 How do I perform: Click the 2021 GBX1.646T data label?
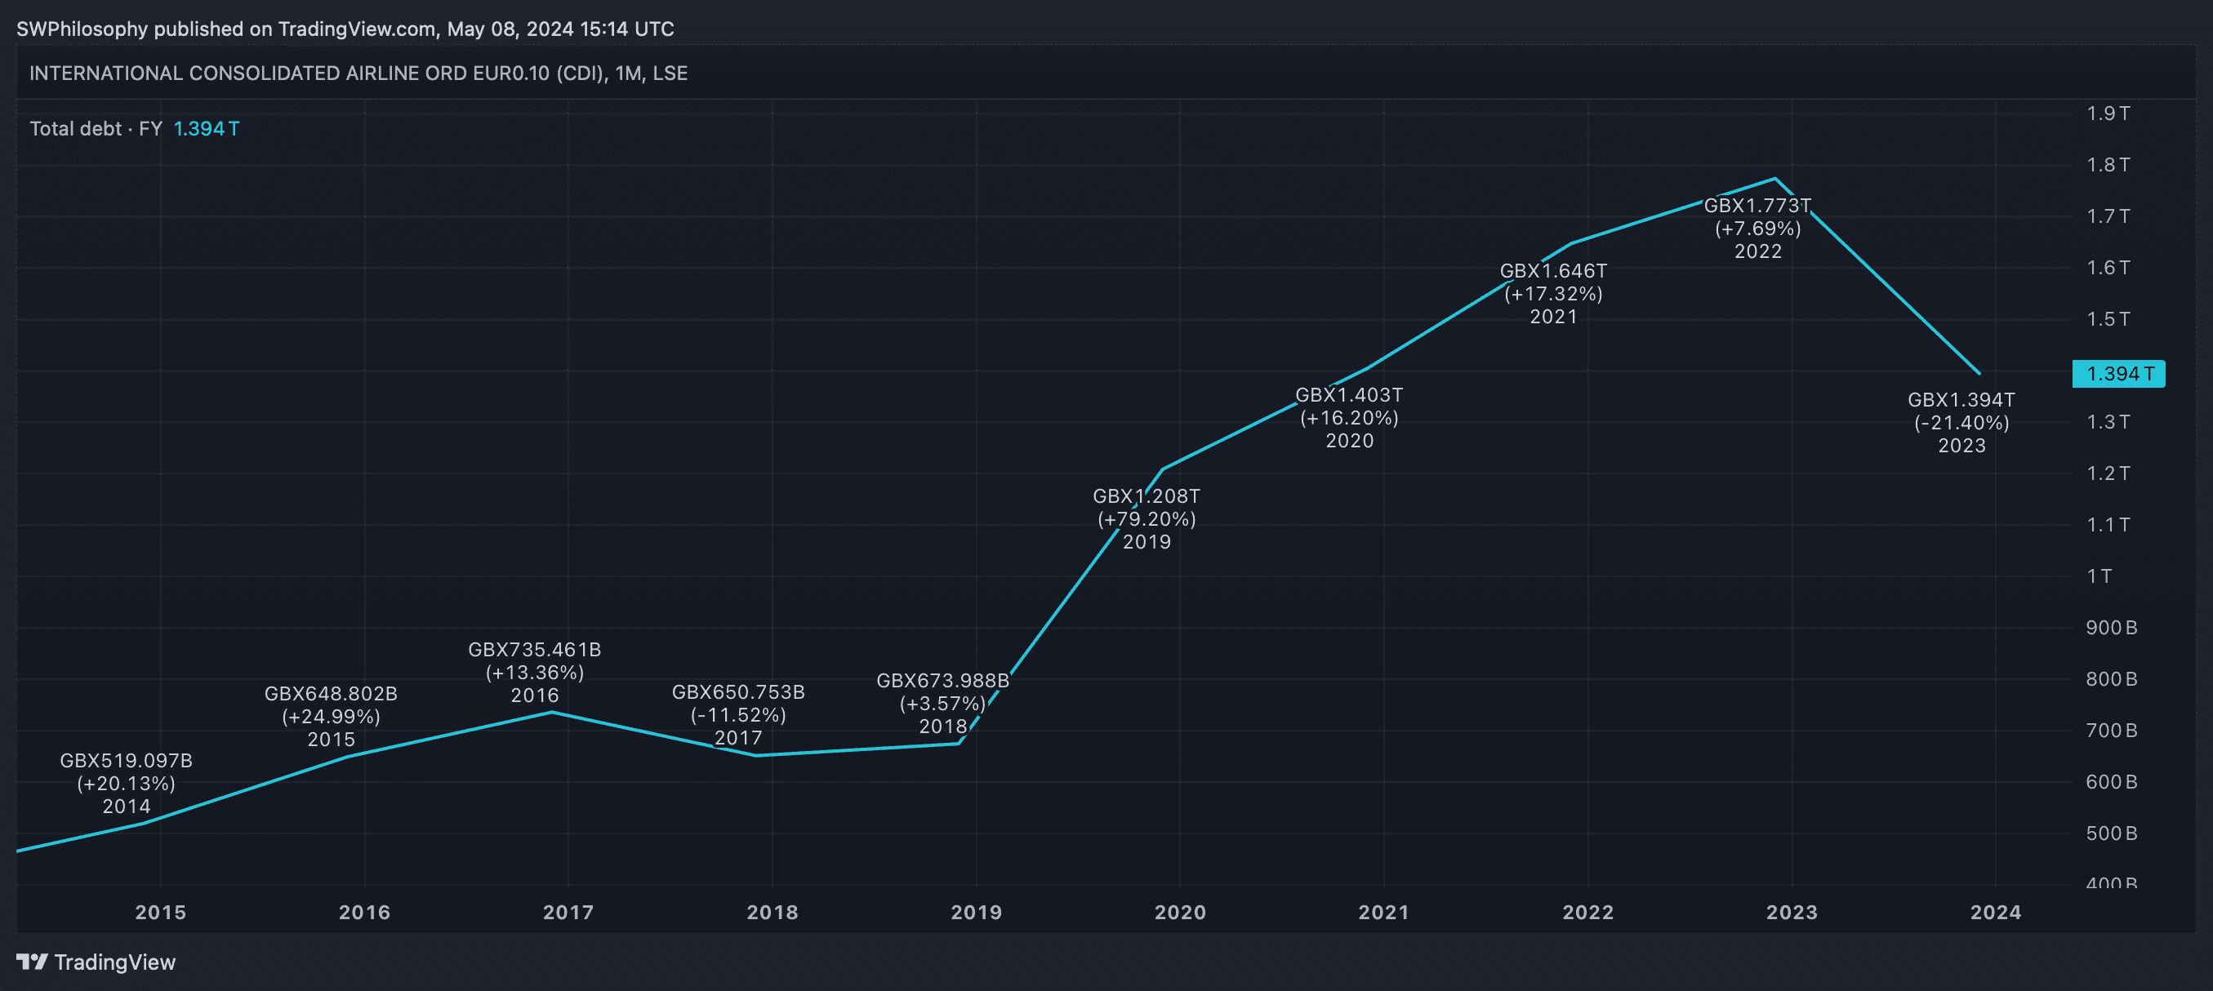tap(1553, 294)
